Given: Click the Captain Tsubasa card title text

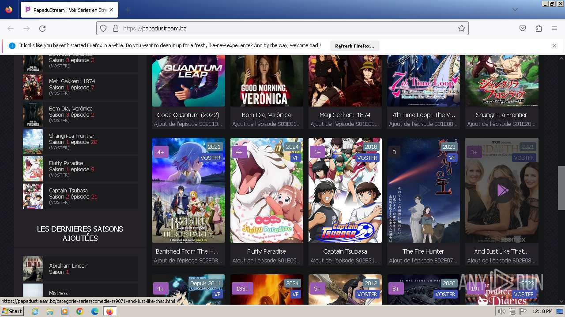Looking at the screenshot, I should click(x=345, y=251).
